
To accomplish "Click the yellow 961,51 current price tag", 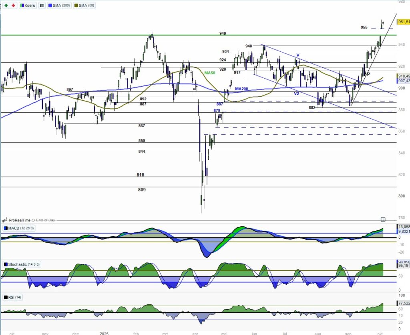I will [x=403, y=22].
